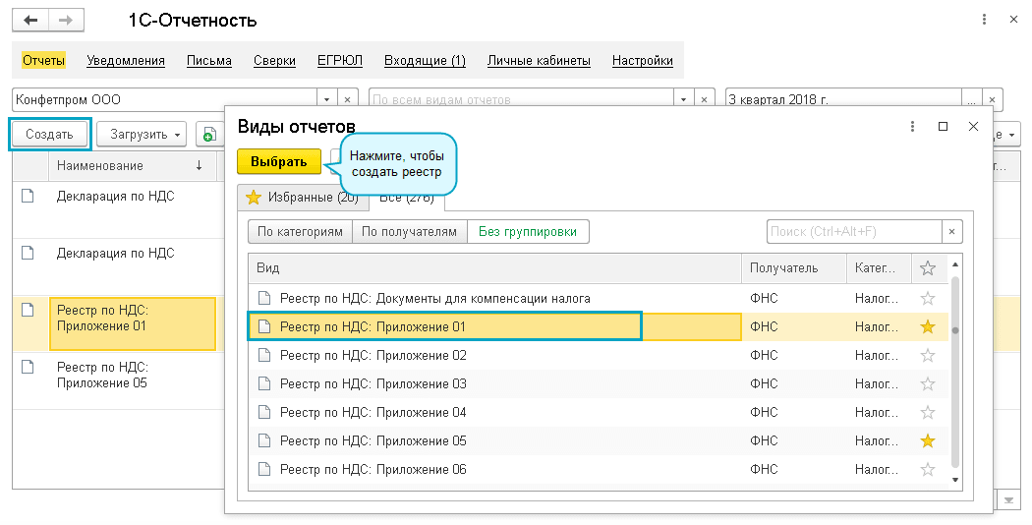Click the forward navigation arrow
This screenshot has width=1032, height=525.
[65, 20]
